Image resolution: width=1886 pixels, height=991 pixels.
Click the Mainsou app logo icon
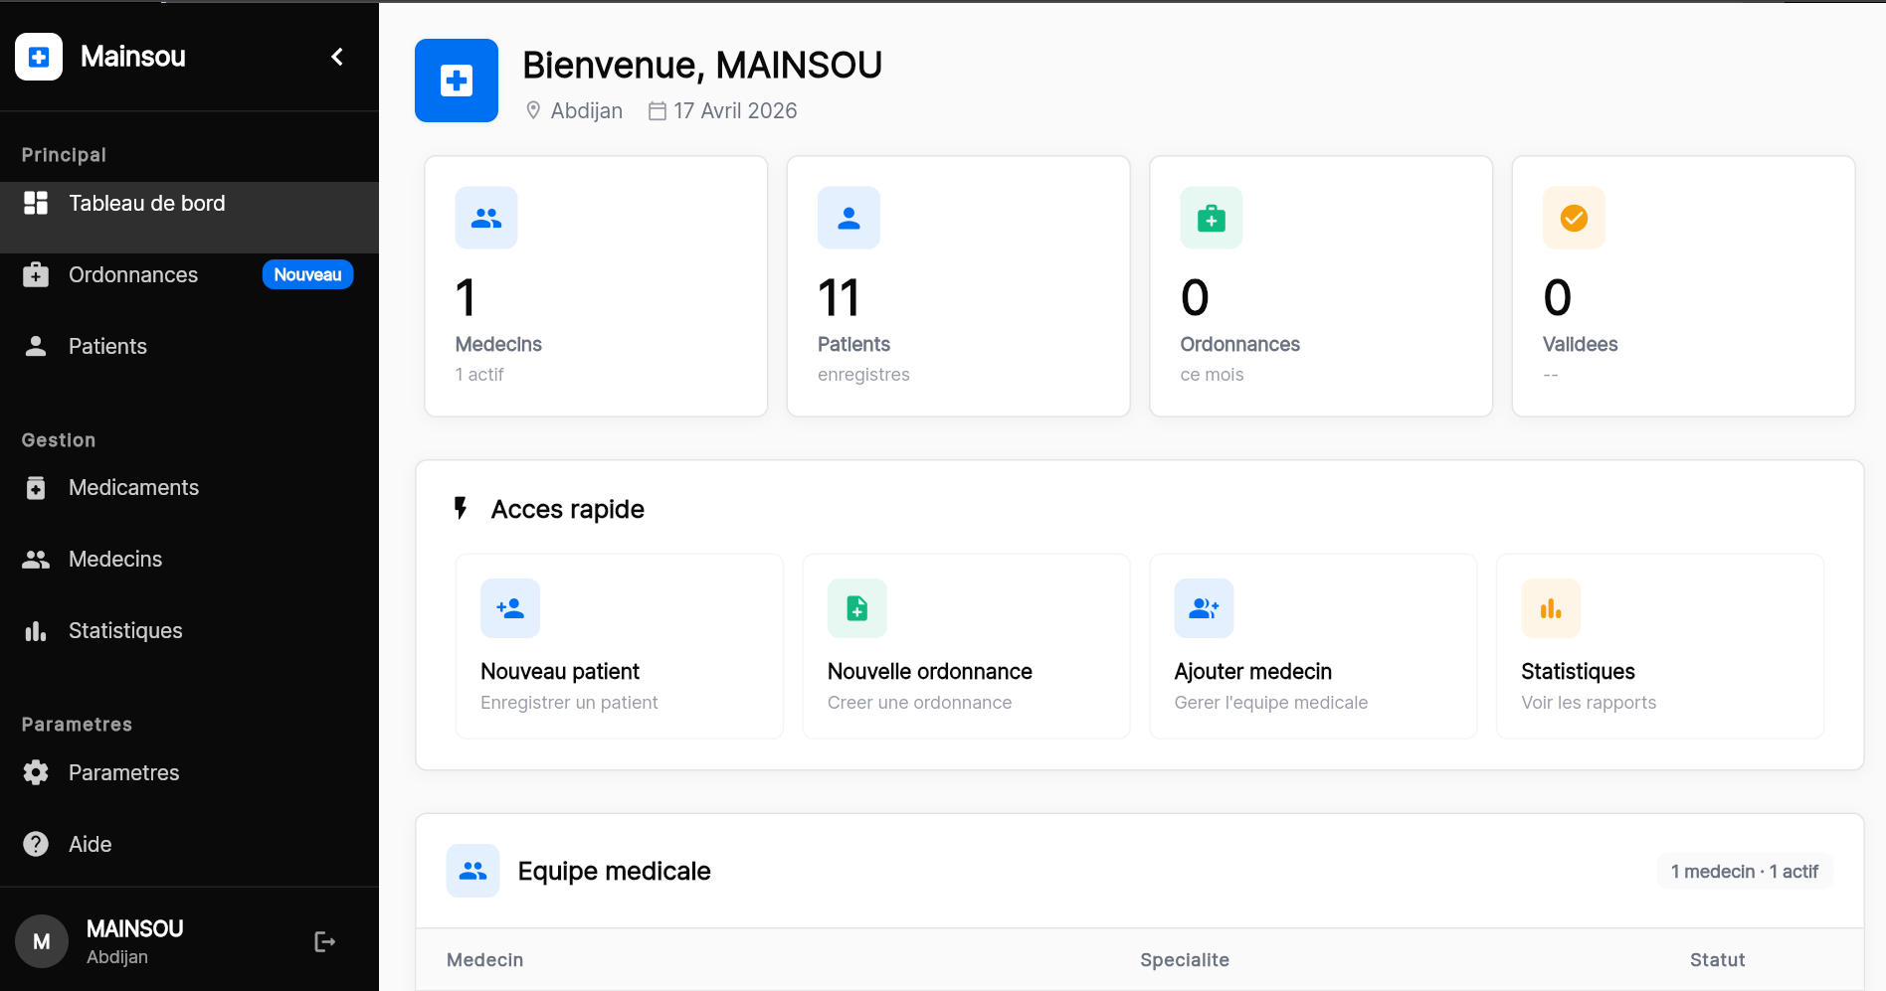pyautogui.click(x=38, y=57)
